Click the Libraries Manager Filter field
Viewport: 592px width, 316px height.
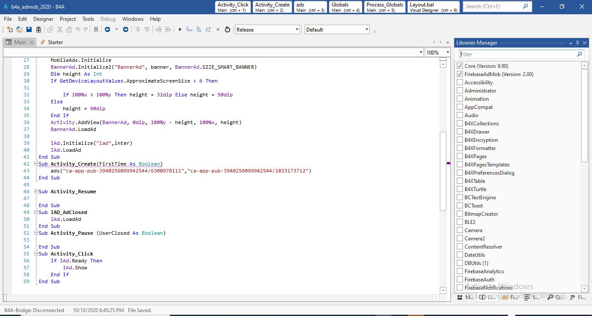pyautogui.click(x=522, y=54)
